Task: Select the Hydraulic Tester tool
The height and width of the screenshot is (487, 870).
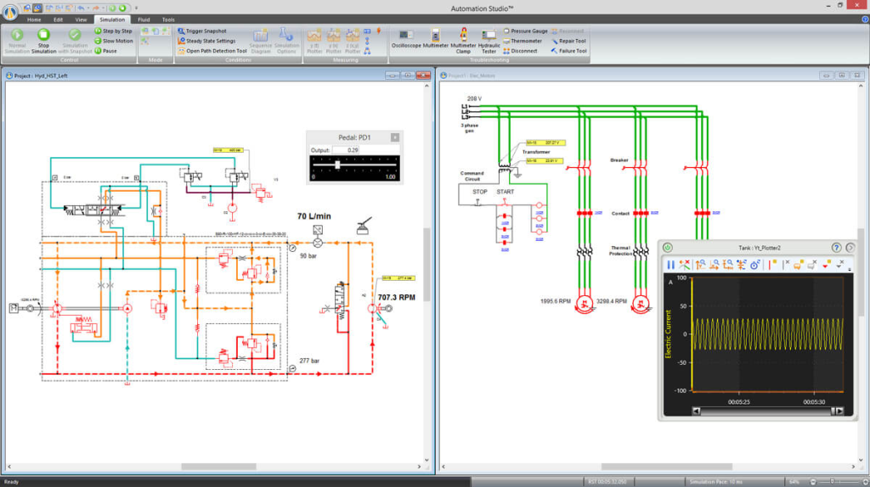Action: point(489,42)
